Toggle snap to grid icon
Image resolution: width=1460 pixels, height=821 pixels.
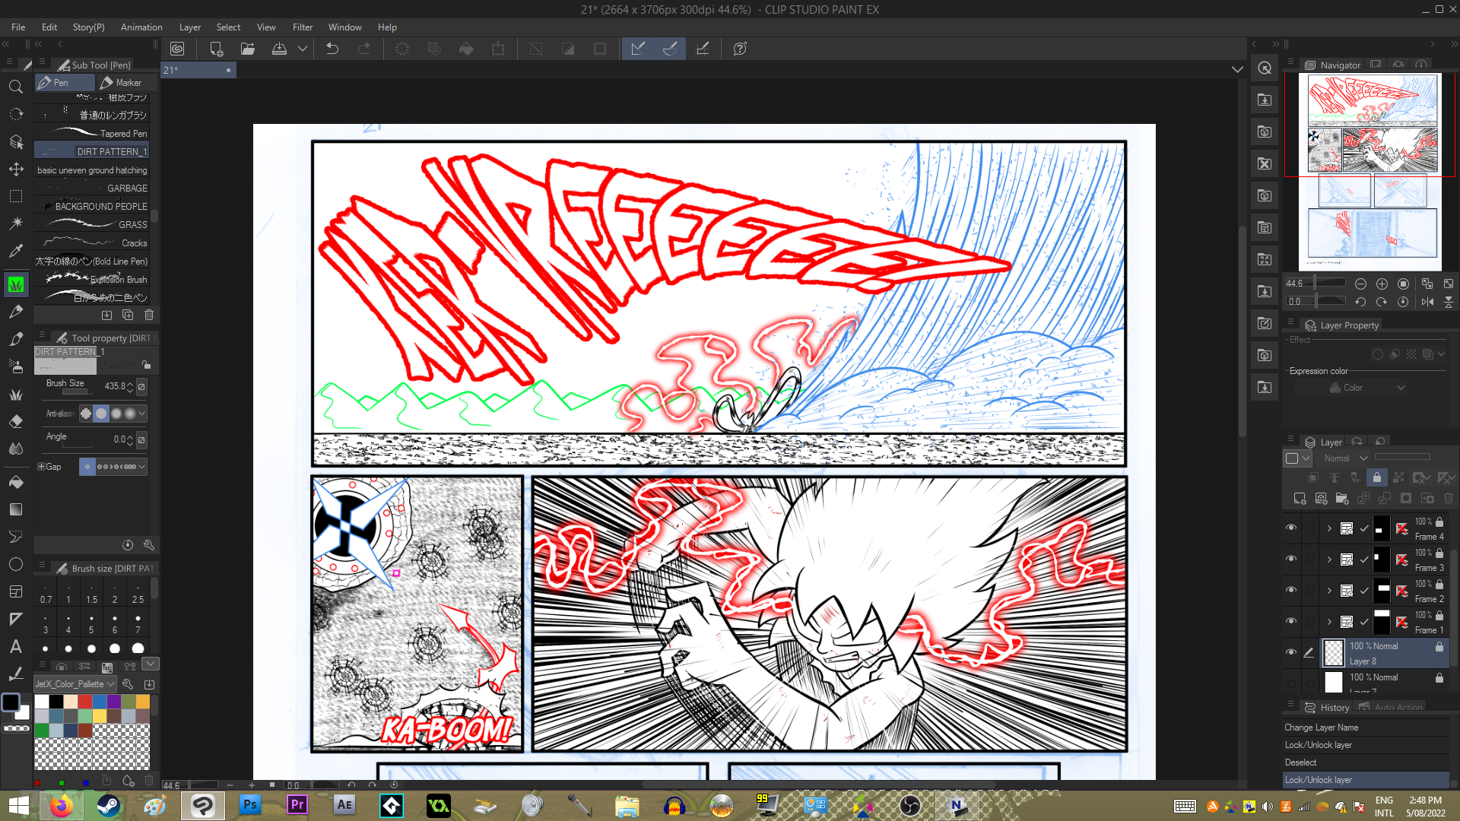(x=703, y=49)
